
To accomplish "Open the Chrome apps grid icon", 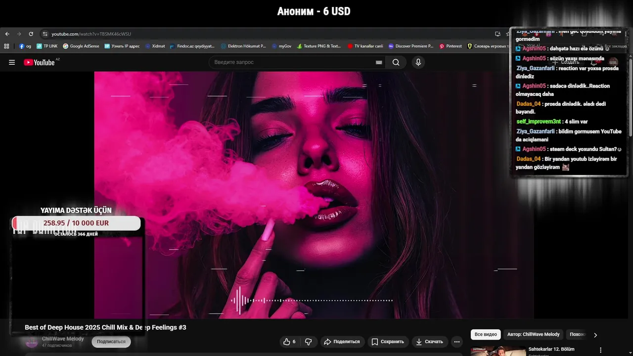I will tap(6, 46).
